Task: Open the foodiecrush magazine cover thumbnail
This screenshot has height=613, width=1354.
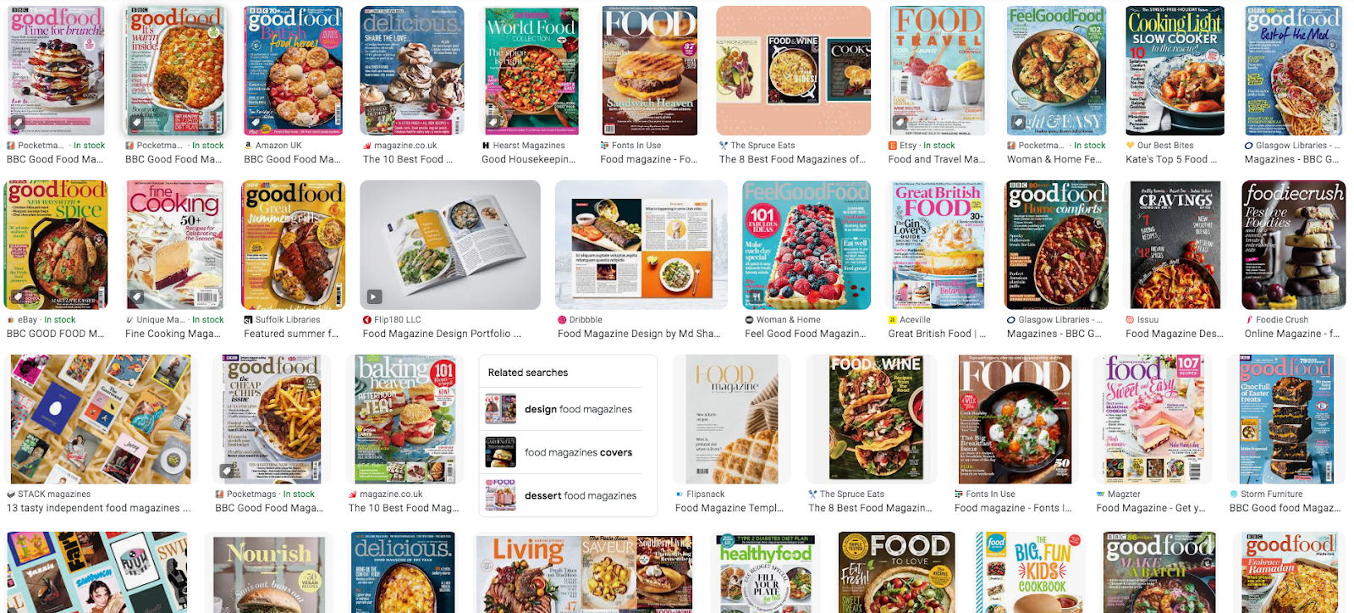Action: (1293, 245)
